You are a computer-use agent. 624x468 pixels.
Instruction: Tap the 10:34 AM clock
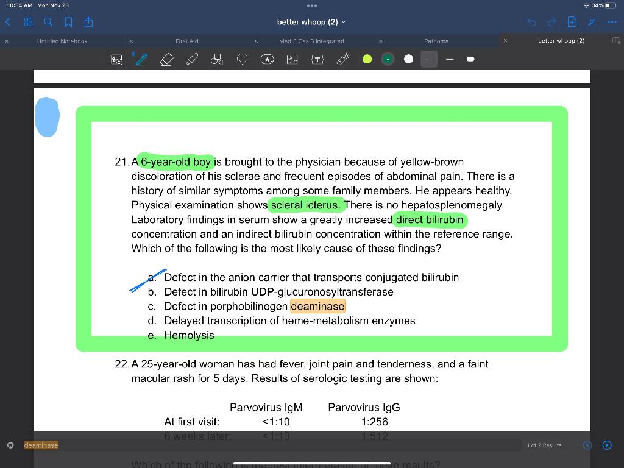tap(19, 5)
